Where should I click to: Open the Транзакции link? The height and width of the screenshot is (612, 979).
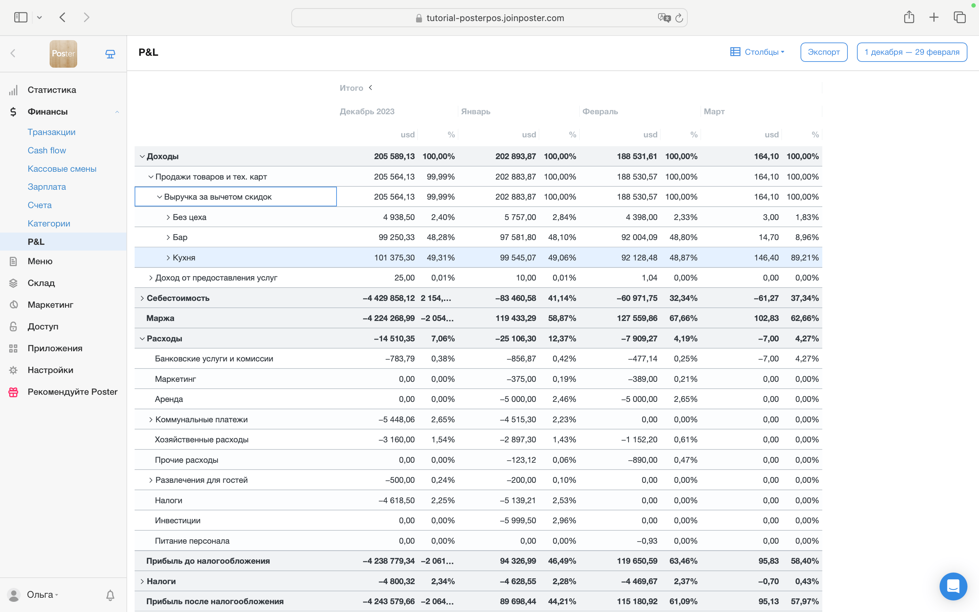pyautogui.click(x=51, y=132)
